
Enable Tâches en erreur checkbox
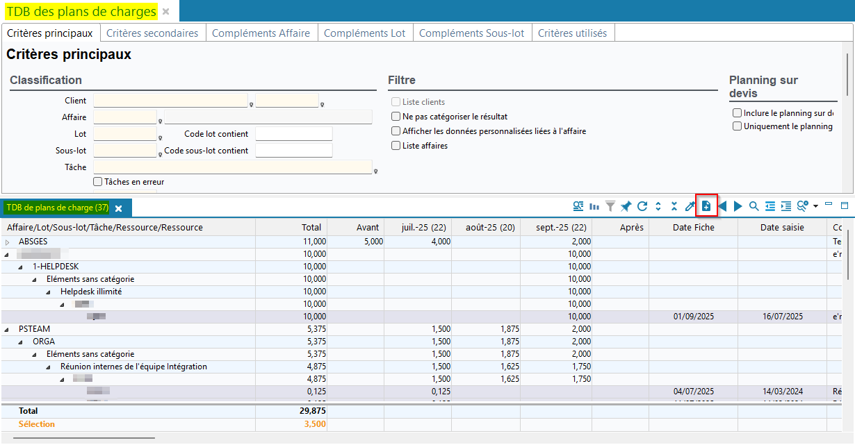(98, 182)
